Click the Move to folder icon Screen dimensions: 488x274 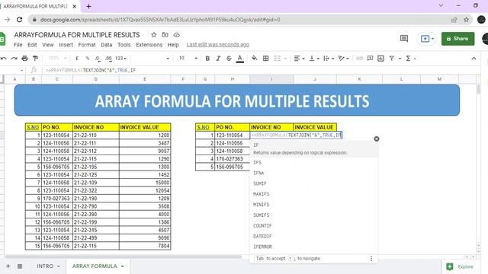(165, 35)
